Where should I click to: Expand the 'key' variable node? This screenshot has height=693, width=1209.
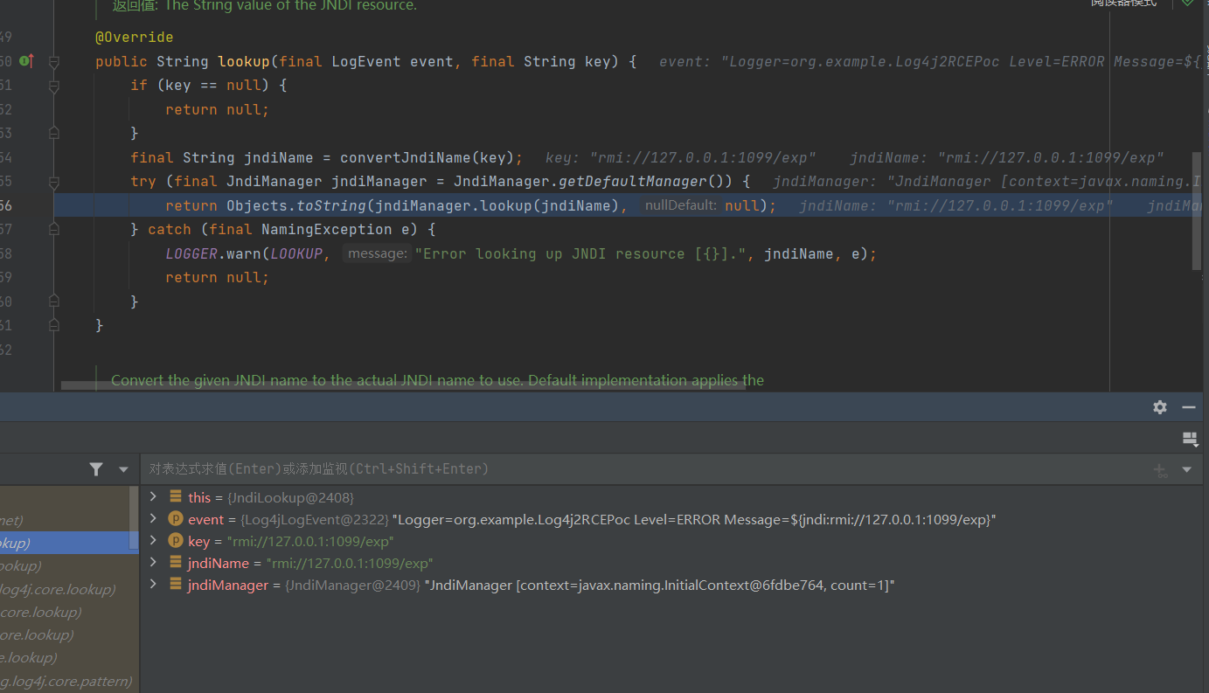pyautogui.click(x=153, y=540)
